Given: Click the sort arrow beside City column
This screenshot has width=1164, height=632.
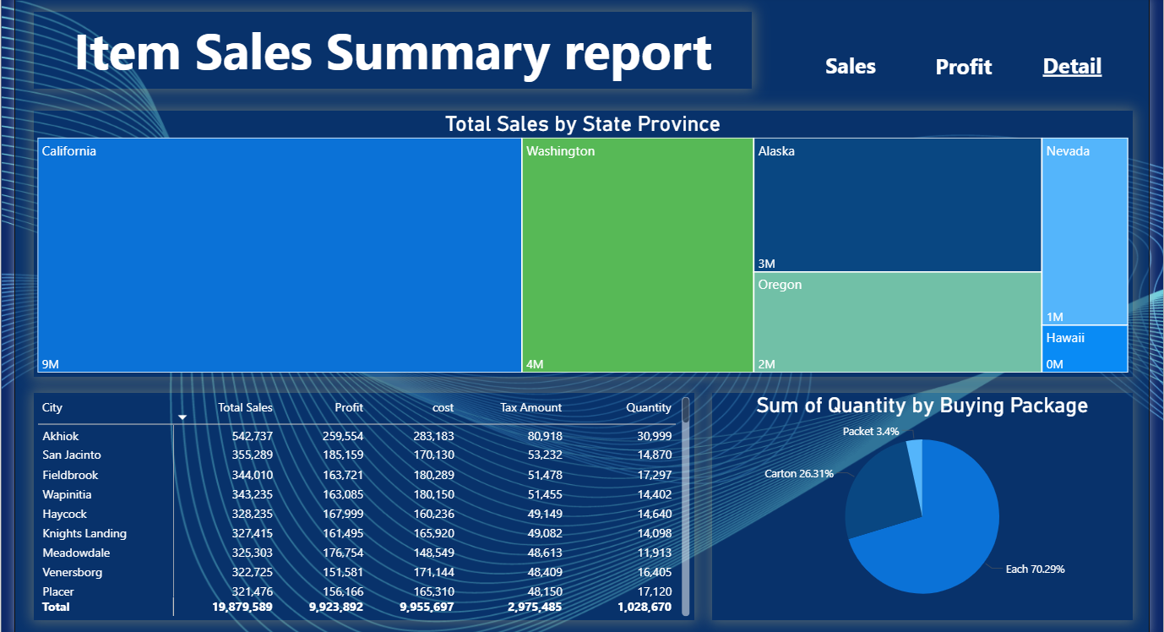Looking at the screenshot, I should click(x=182, y=417).
